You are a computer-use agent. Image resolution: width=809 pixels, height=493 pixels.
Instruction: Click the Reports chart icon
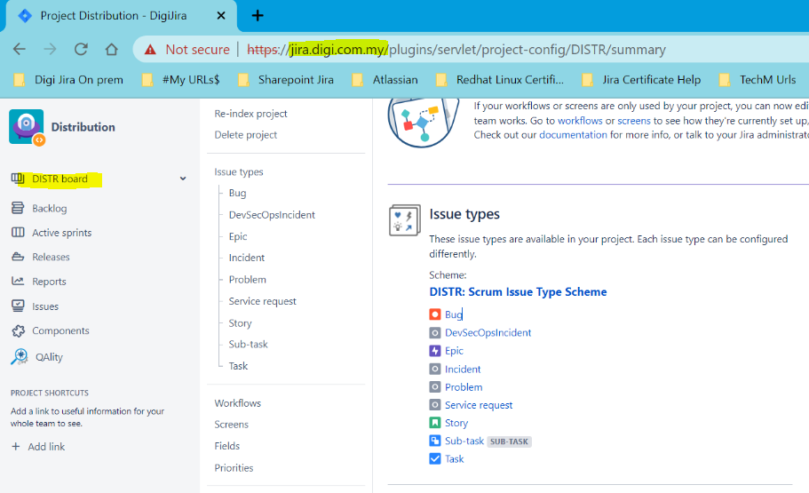[x=18, y=281]
